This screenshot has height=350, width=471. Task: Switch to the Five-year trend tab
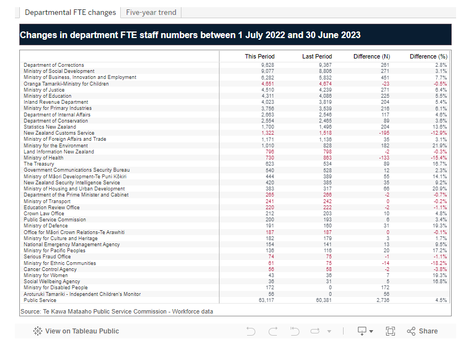[151, 12]
